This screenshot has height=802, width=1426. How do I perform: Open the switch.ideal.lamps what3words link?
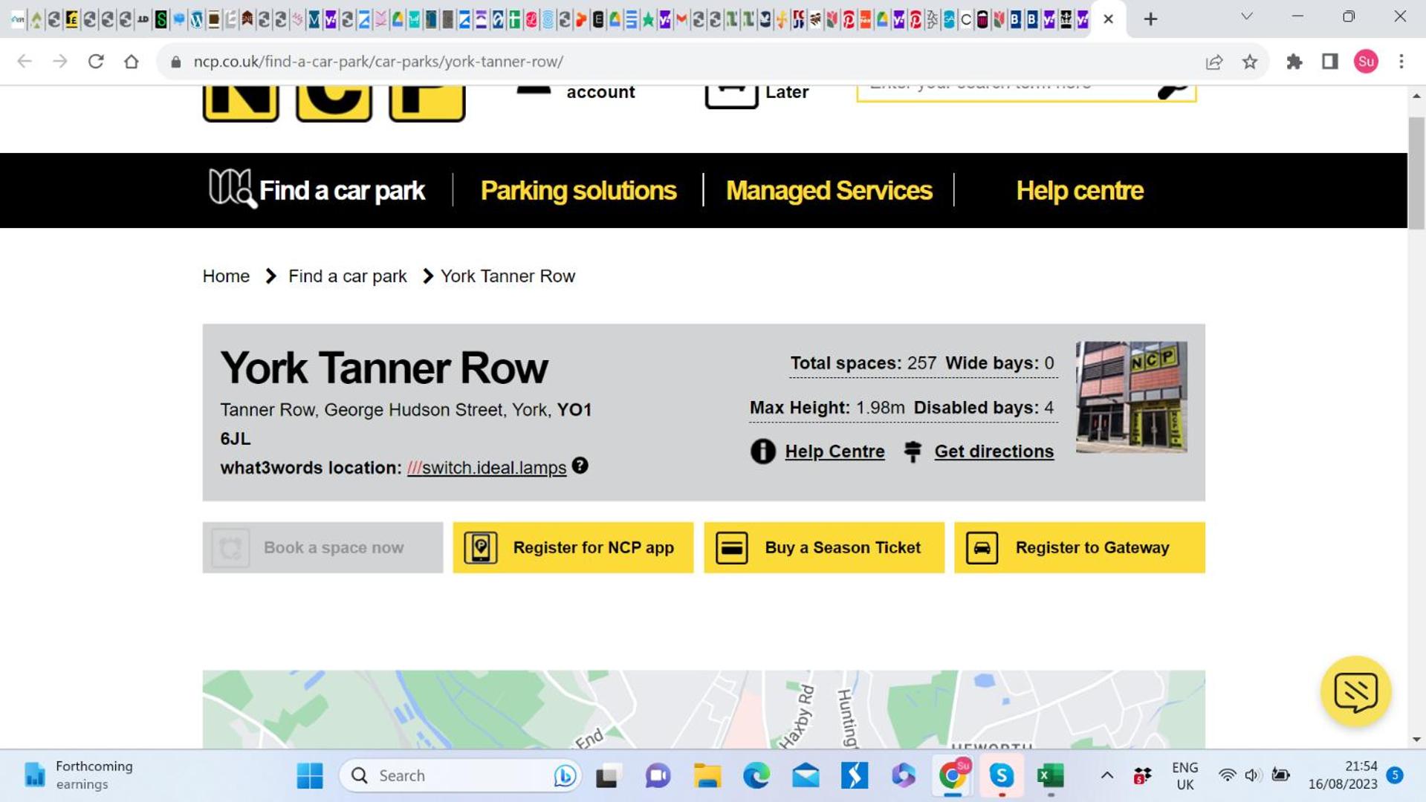(487, 468)
